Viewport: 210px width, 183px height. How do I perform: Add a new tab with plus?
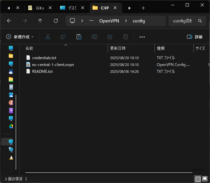pos(143,8)
